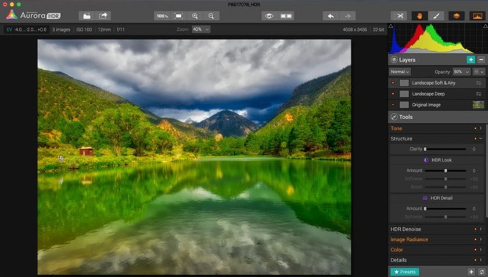The width and height of the screenshot is (488, 277).
Task: Open image file with the folder icon
Action: coord(87,16)
